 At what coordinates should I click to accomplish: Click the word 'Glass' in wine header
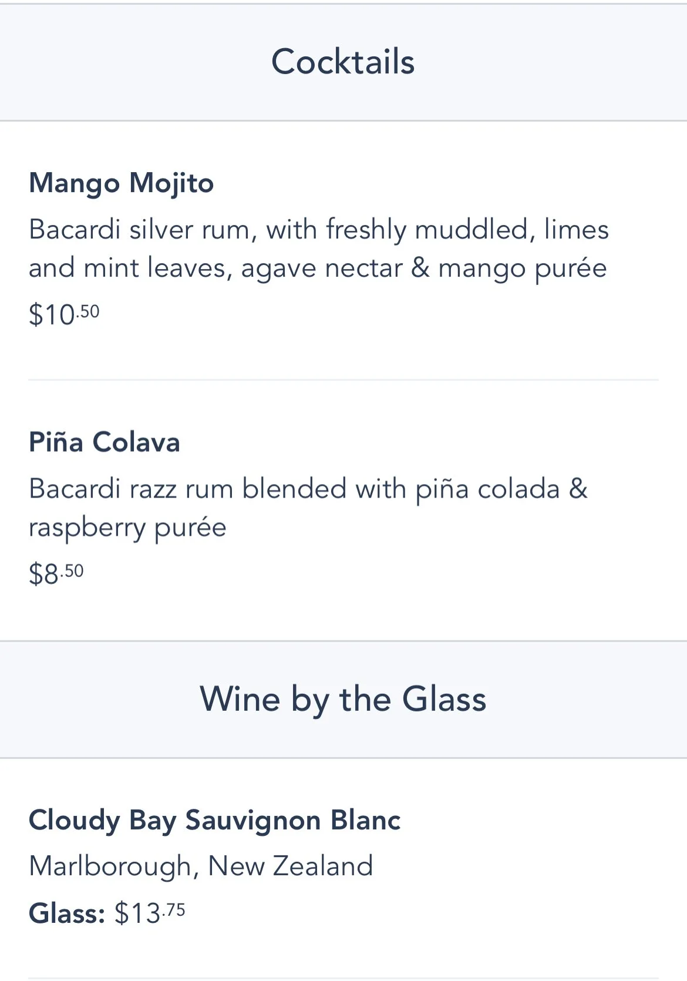pos(444,699)
